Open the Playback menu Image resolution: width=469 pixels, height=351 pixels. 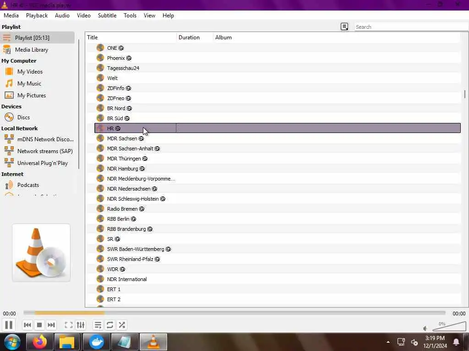[37, 16]
